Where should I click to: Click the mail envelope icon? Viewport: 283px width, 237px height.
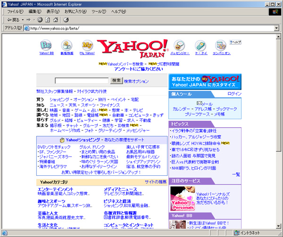(199, 103)
